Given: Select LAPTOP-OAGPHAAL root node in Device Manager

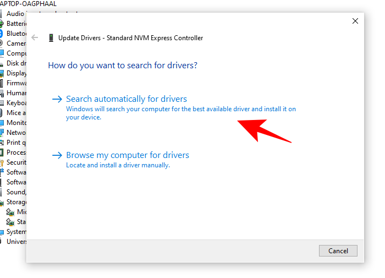Looking at the screenshot, I should point(28,4).
